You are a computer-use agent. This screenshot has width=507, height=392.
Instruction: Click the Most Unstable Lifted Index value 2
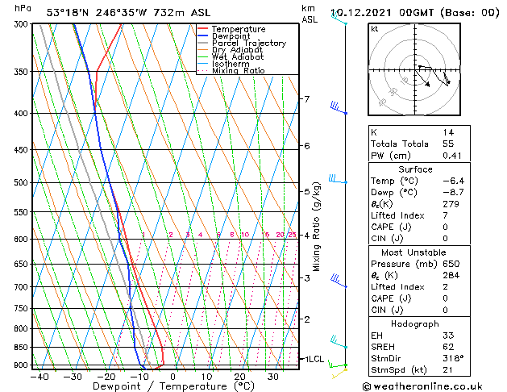(x=445, y=287)
